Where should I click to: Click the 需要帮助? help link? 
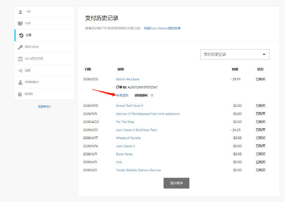pyautogui.click(x=44, y=106)
